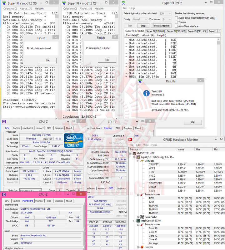
Task: Click the Powers flame icon
Action: tap(142, 247)
